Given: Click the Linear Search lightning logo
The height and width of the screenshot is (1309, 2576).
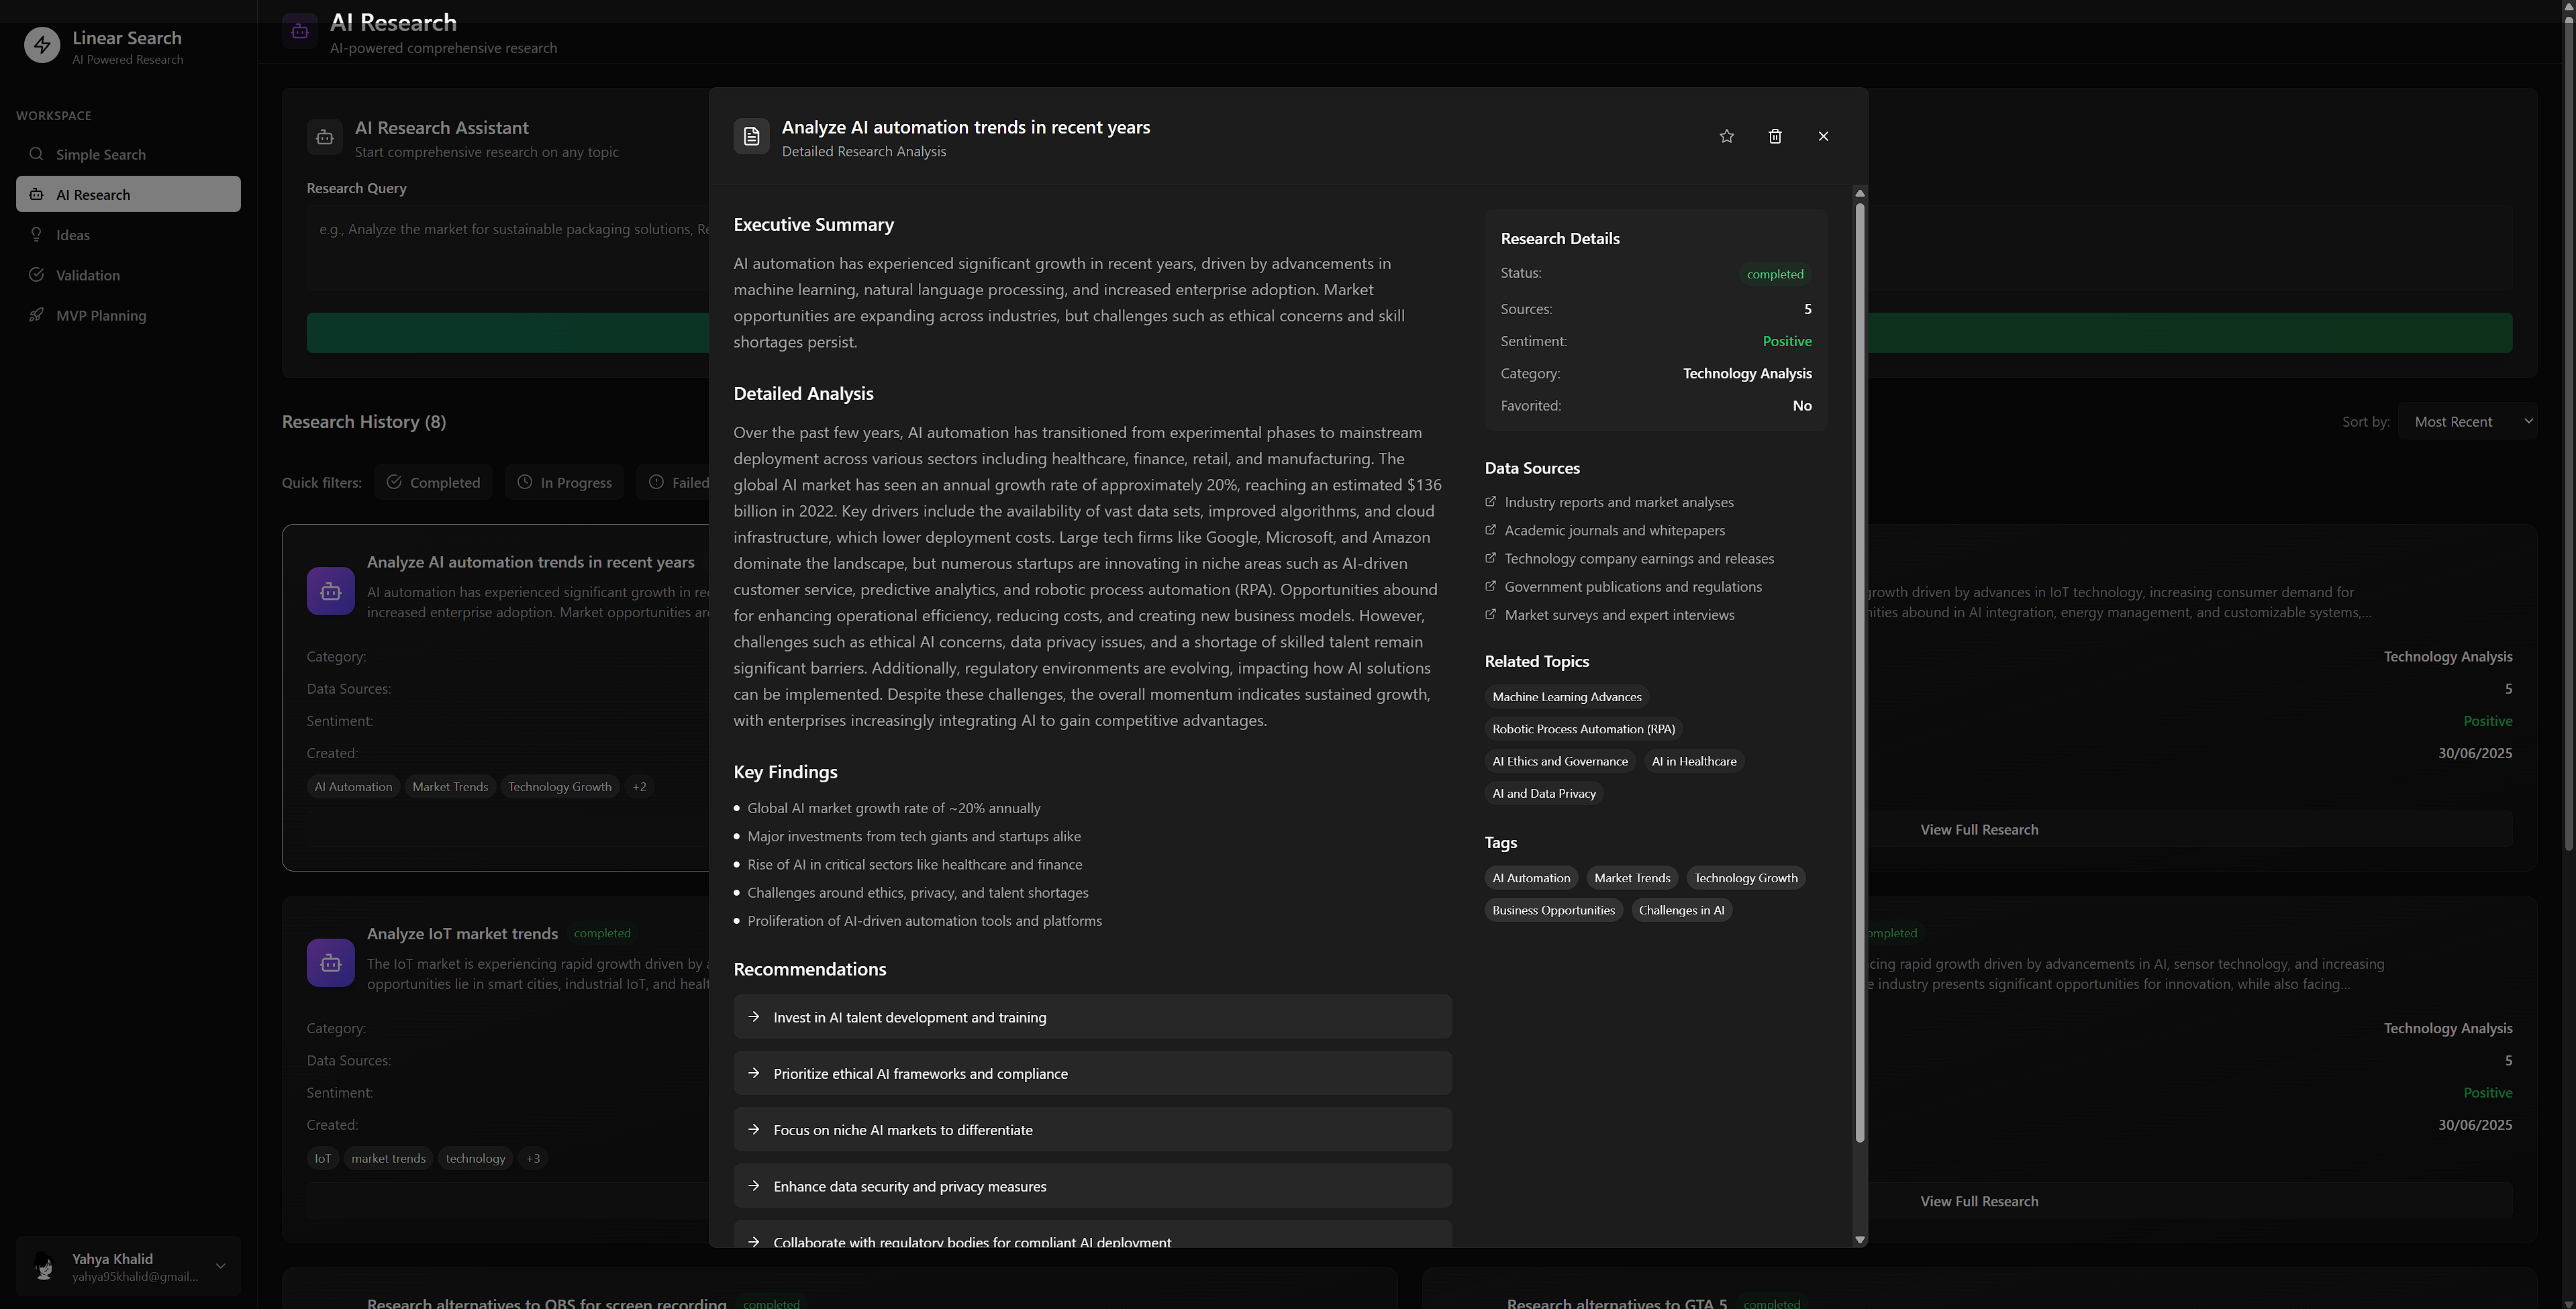Looking at the screenshot, I should tap(42, 45).
